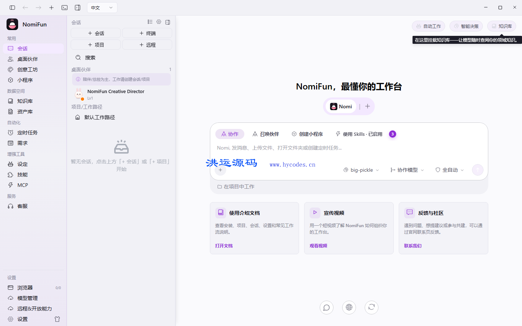Click the 打开文档 link

[x=224, y=246]
